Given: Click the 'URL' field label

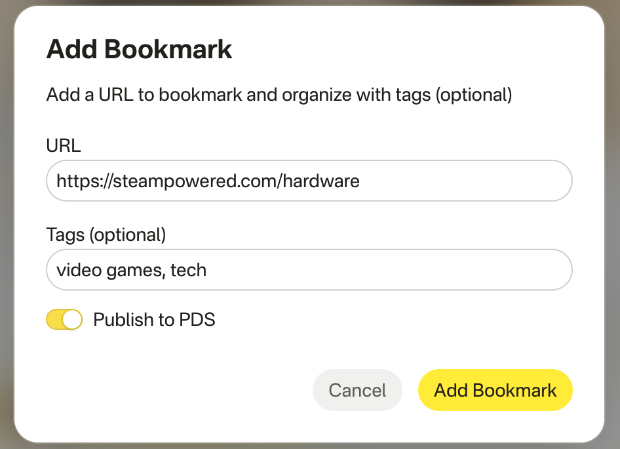Looking at the screenshot, I should 64,145.
